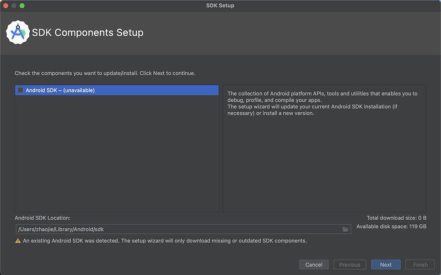Click the Next button

(385, 265)
